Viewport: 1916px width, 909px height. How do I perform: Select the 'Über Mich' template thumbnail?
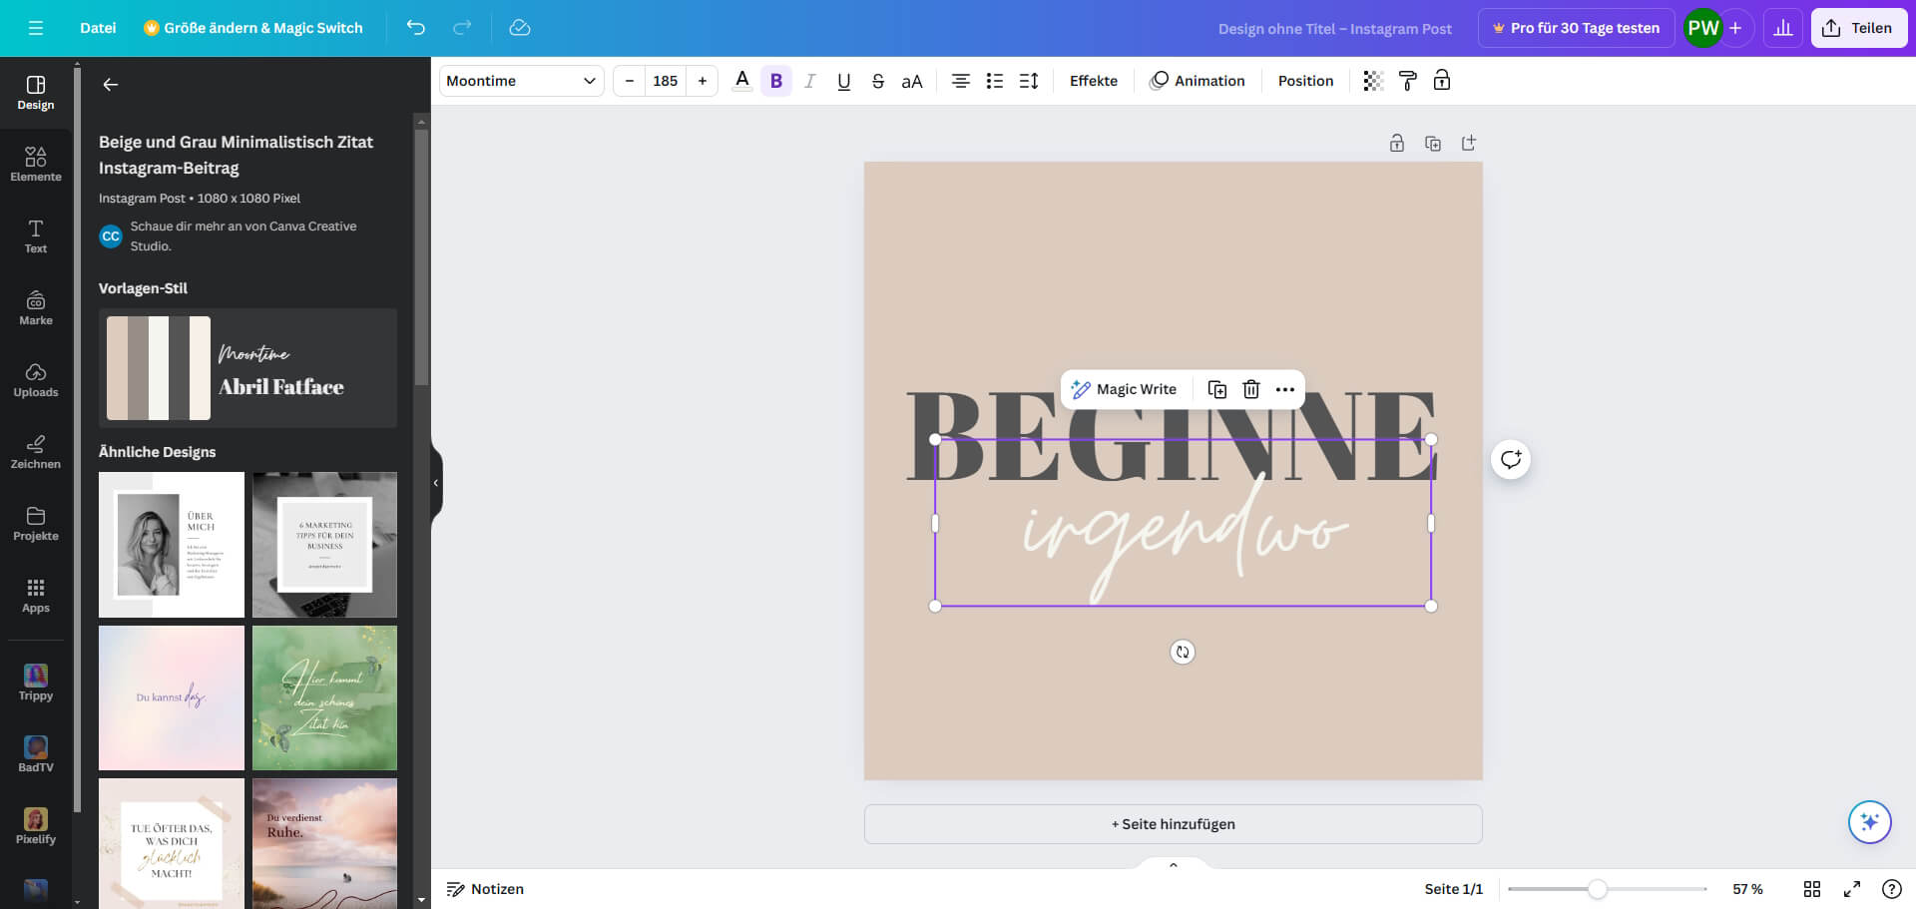coord(172,545)
